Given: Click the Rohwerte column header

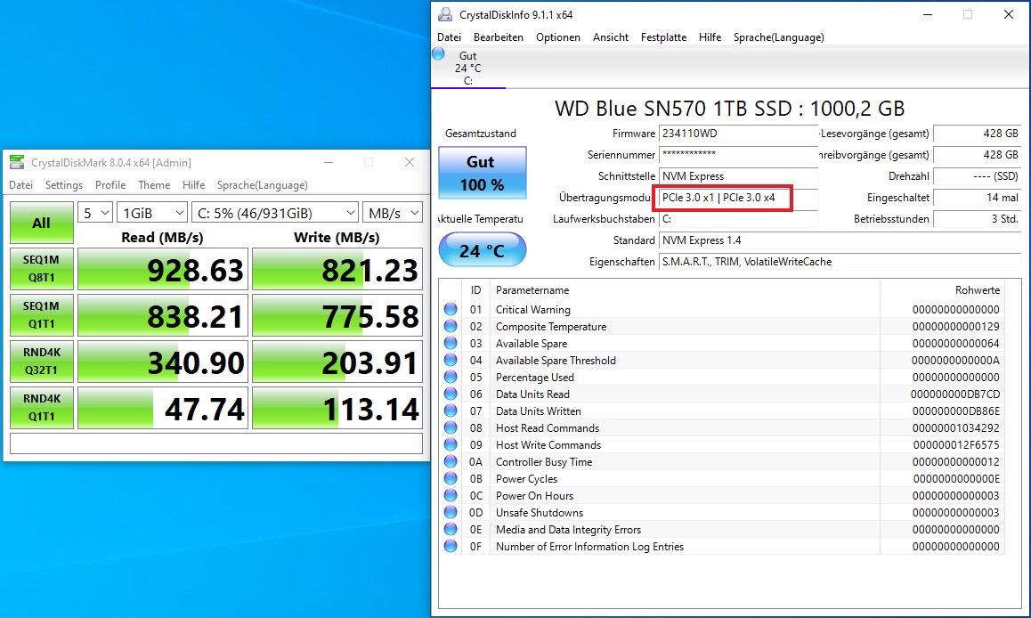Looking at the screenshot, I should point(942,290).
